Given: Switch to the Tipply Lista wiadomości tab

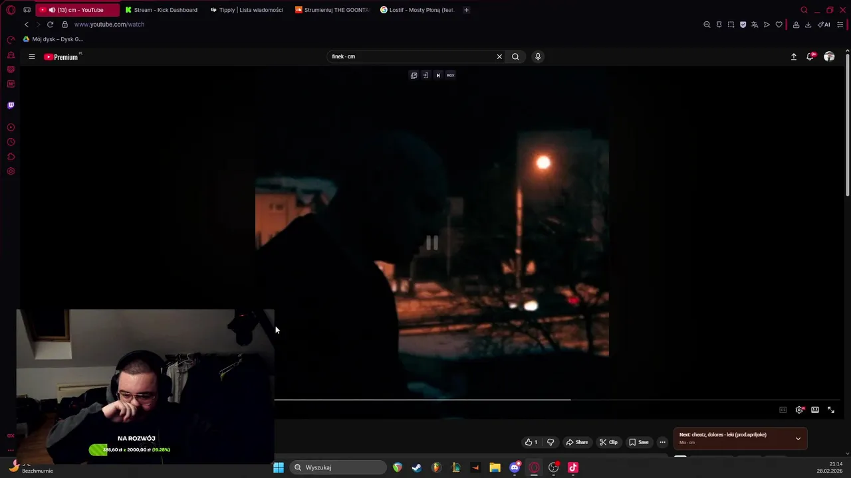Looking at the screenshot, I should [x=247, y=10].
